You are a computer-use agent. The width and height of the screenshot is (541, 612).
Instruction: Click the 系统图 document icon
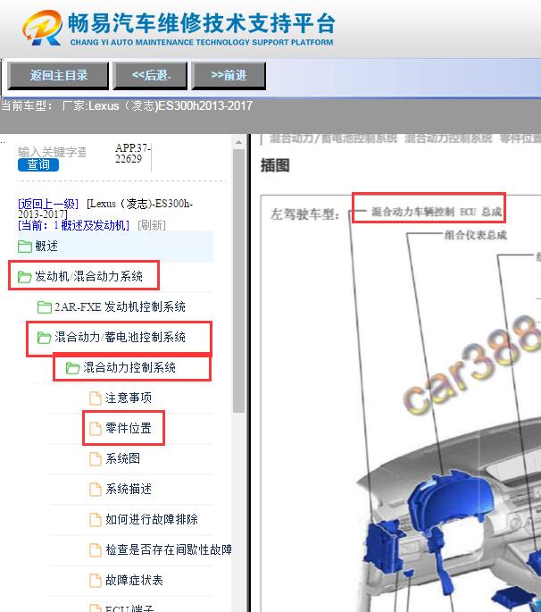[96, 459]
